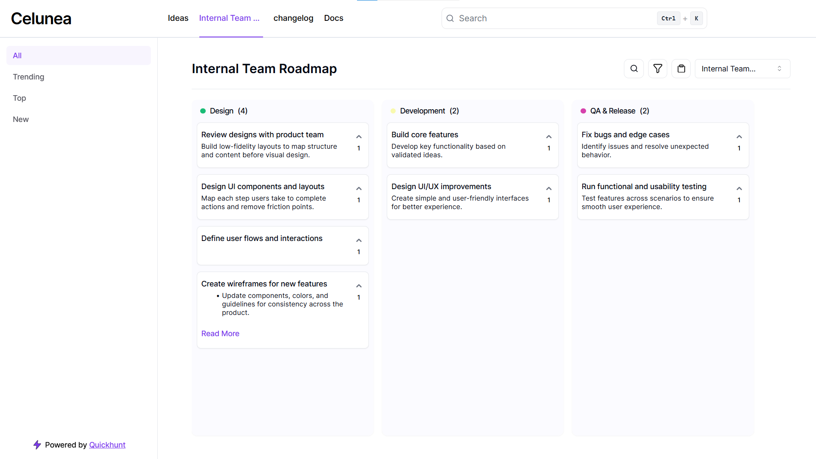The width and height of the screenshot is (816, 459).
Task: Click 'Create simple and user-friendly interfaces' text
Action: click(x=460, y=202)
